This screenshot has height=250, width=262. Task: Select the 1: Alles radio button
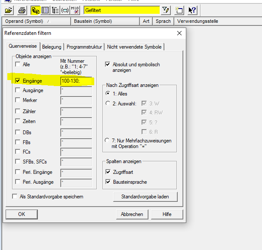tap(108, 93)
